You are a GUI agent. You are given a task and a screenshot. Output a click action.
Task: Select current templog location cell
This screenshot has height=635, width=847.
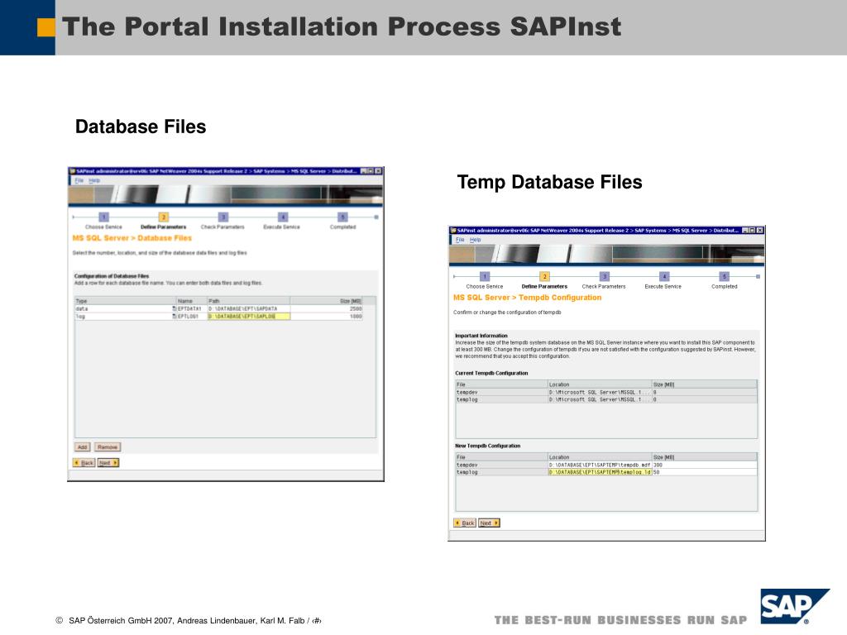[x=600, y=399]
